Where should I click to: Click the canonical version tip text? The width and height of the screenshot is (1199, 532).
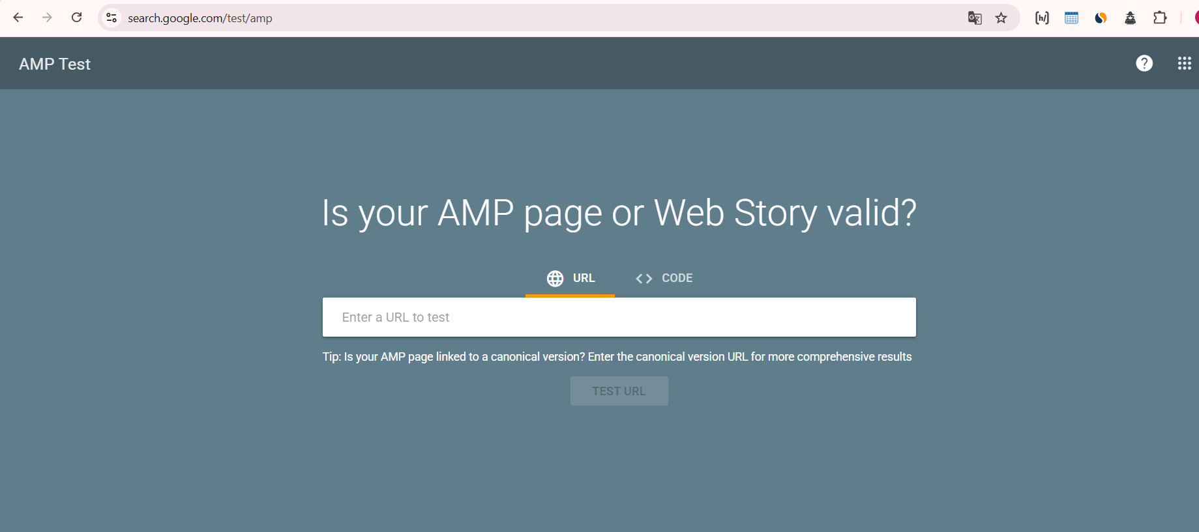click(x=617, y=357)
